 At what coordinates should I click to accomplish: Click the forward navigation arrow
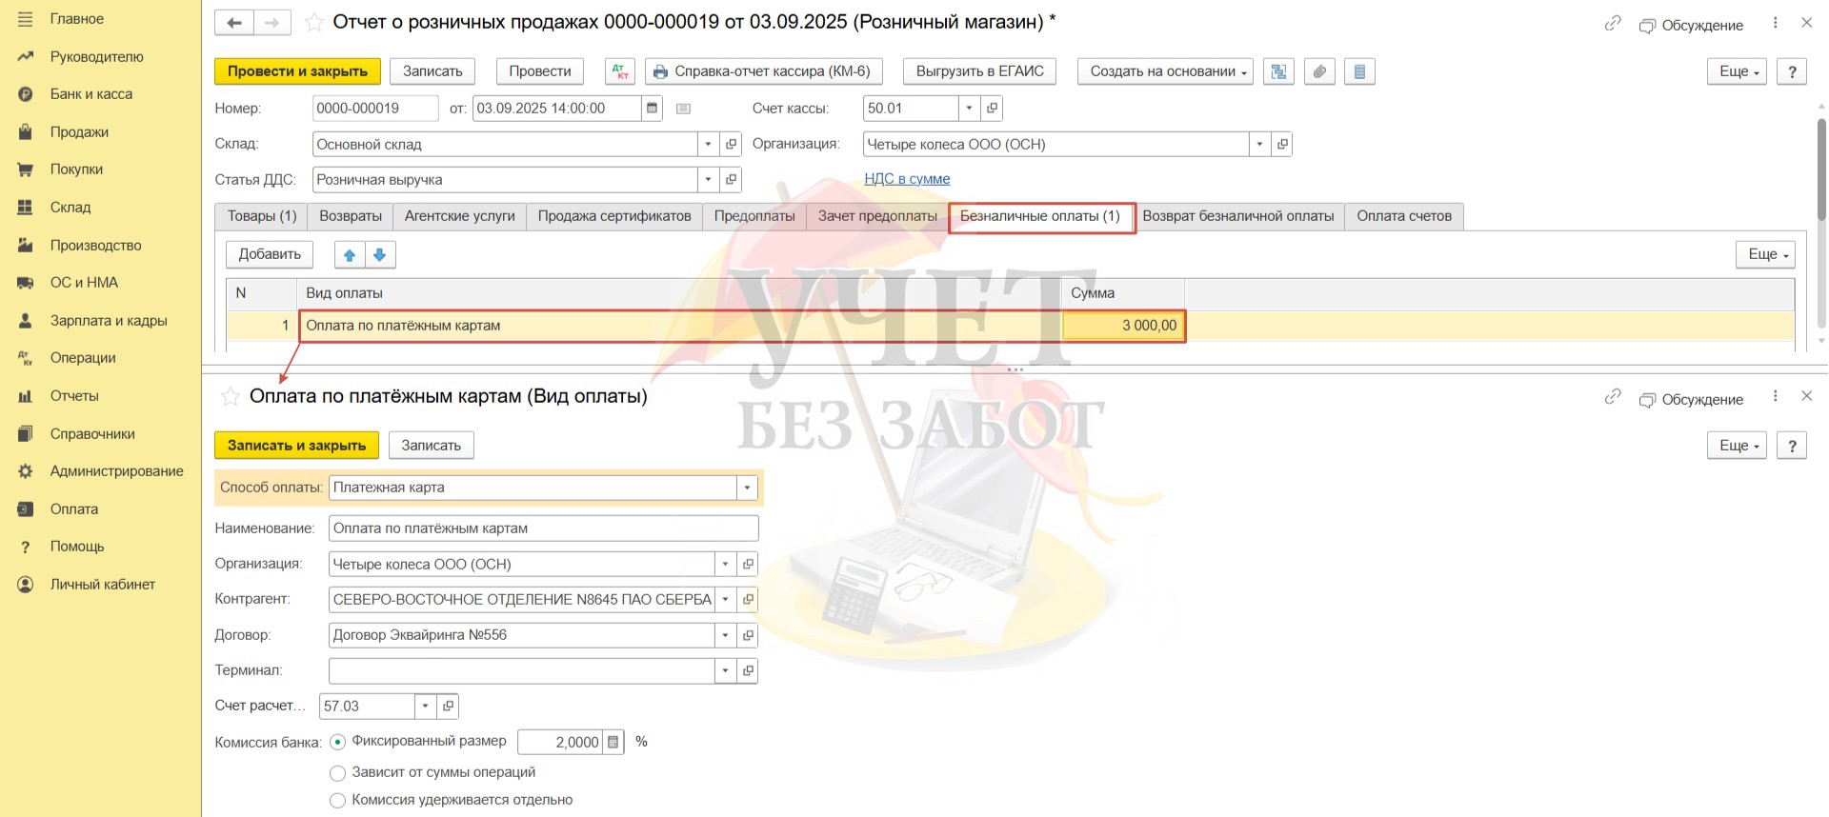click(x=272, y=23)
